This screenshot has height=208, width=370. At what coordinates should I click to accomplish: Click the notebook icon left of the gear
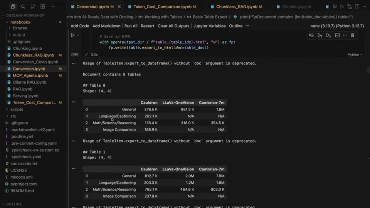(x=327, y=7)
